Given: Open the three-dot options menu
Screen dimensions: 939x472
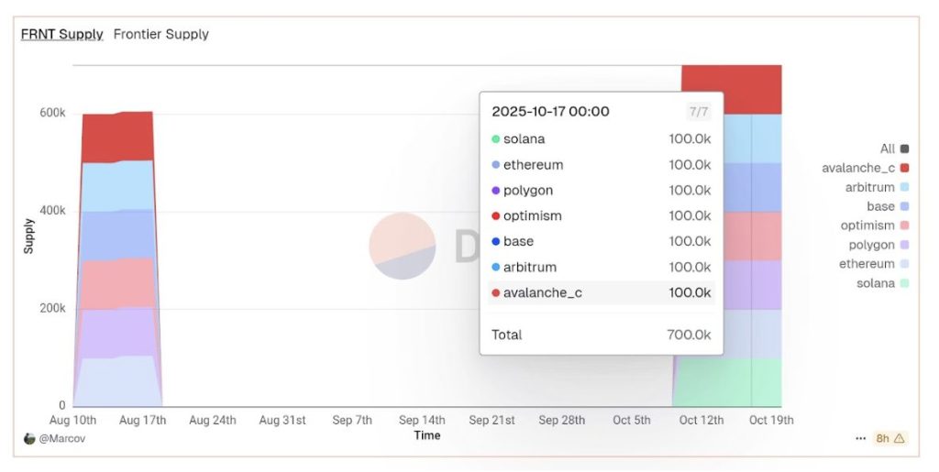Looking at the screenshot, I should [860, 438].
